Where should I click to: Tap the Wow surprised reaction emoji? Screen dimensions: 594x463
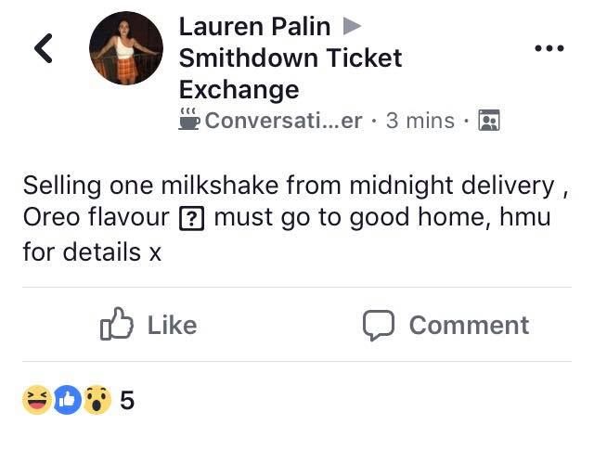tap(97, 400)
